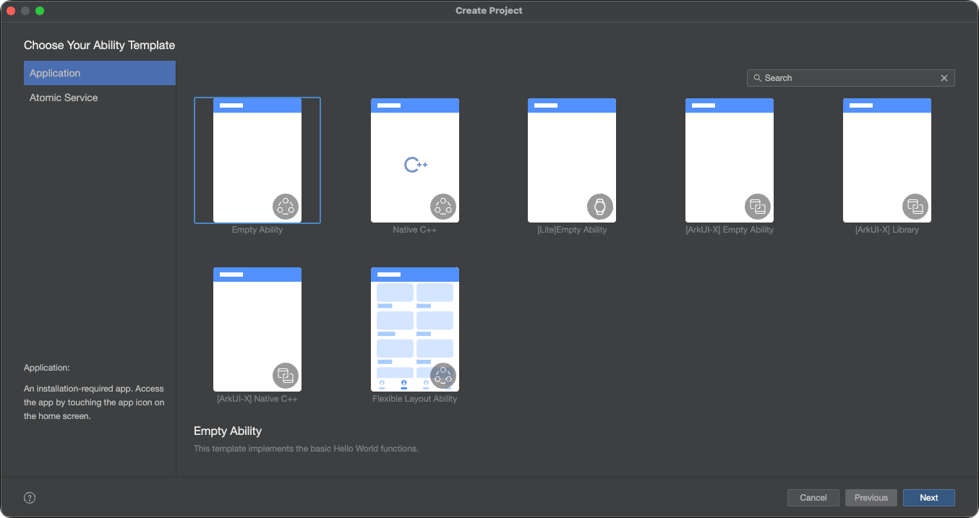
Task: Click the '[ArkUI-X] Library' label
Action: coord(887,230)
